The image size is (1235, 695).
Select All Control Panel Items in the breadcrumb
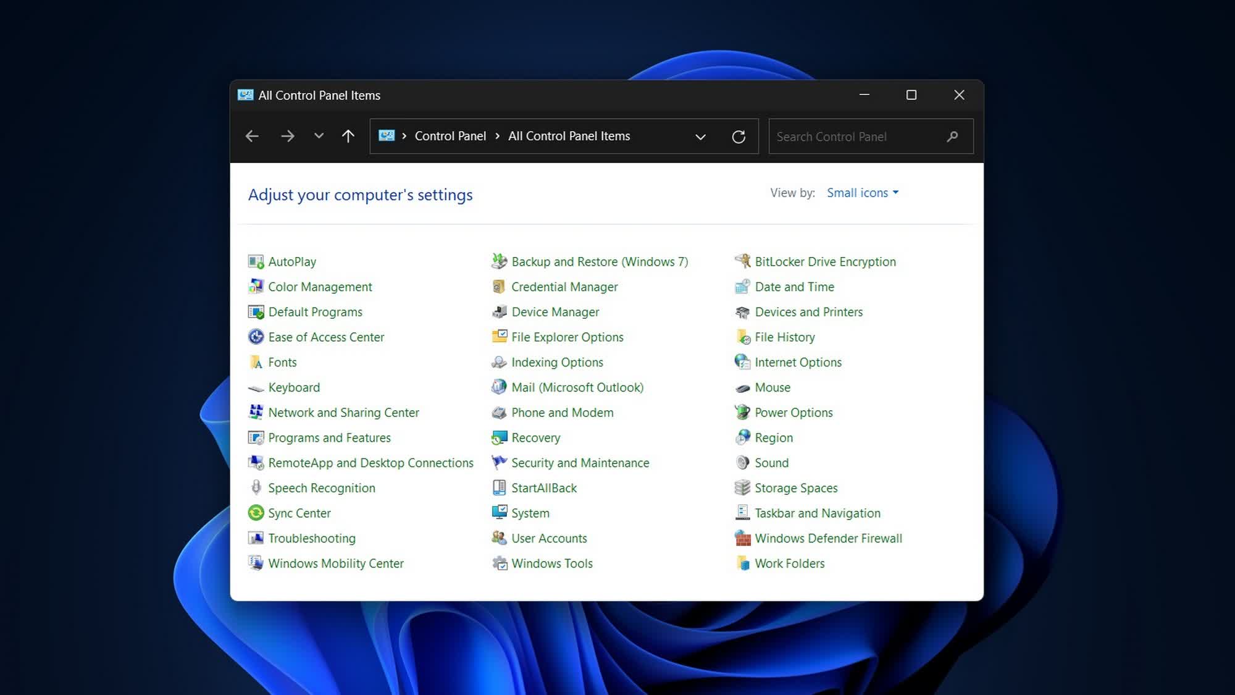[x=569, y=136]
